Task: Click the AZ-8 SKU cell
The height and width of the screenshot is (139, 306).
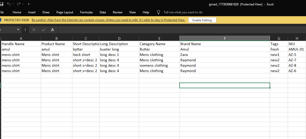Action: 297,65
